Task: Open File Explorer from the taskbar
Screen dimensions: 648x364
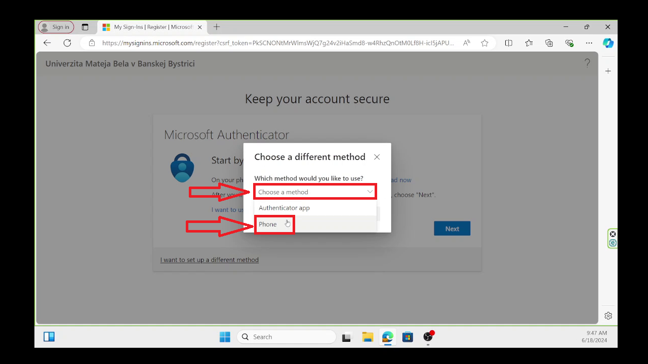Action: [367, 337]
